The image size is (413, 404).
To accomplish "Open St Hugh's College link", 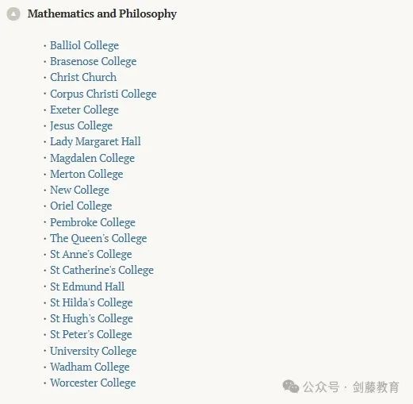I will [x=91, y=318].
